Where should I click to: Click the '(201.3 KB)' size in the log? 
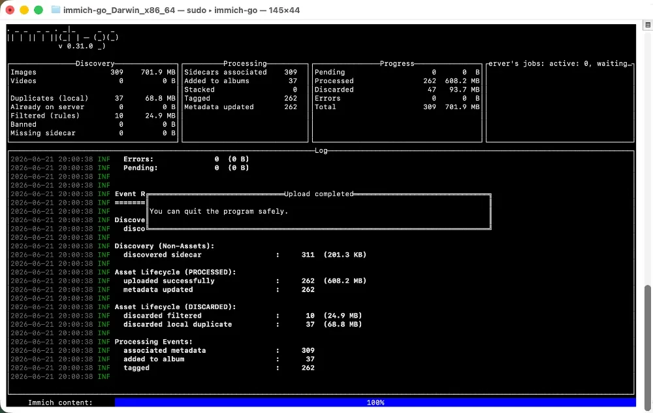[345, 255]
